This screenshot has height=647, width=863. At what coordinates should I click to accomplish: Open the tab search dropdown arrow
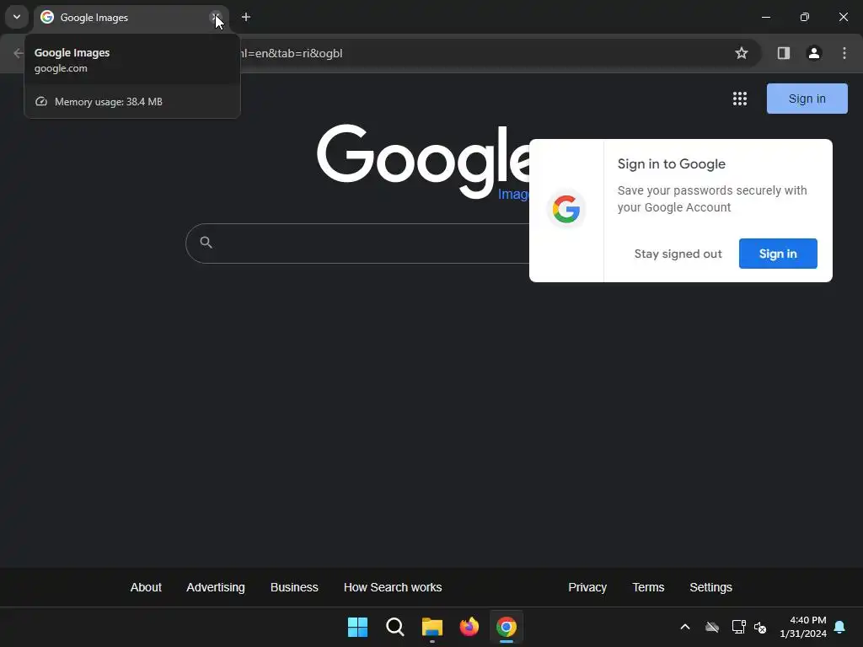(x=17, y=17)
